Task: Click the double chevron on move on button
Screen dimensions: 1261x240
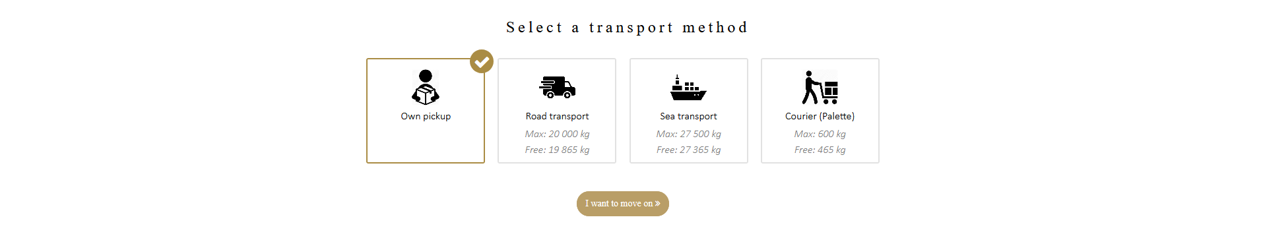Action: pos(657,204)
